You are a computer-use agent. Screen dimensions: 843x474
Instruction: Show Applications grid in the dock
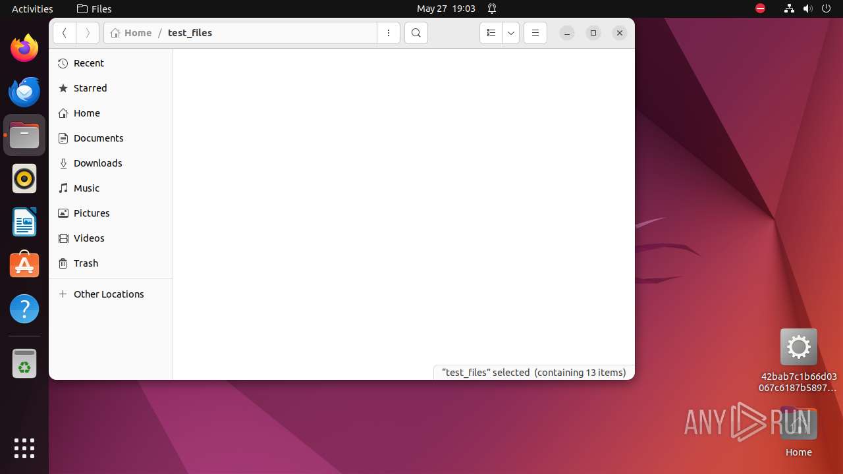(x=24, y=448)
